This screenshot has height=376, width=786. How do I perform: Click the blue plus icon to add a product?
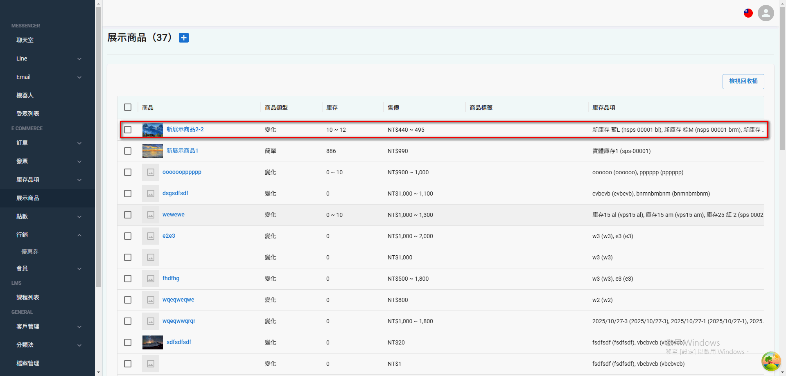point(184,38)
